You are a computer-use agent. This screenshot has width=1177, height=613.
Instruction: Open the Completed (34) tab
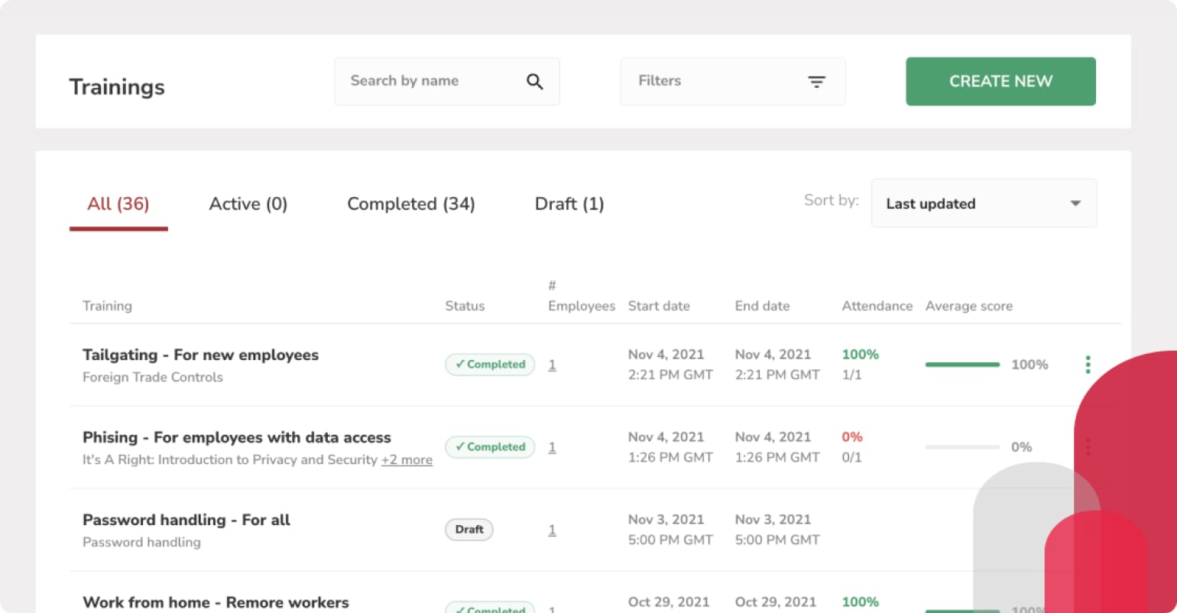coord(411,204)
